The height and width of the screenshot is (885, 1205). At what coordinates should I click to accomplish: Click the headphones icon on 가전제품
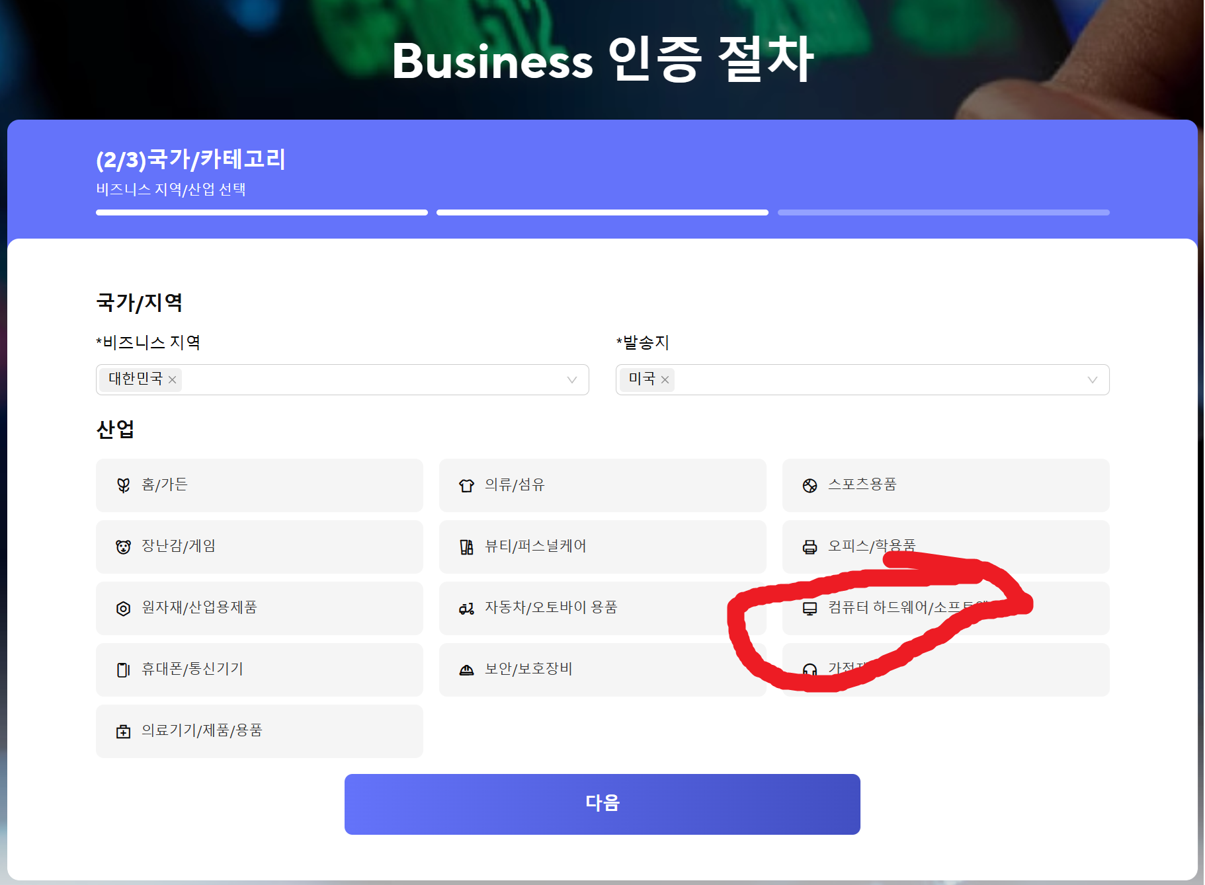(810, 670)
